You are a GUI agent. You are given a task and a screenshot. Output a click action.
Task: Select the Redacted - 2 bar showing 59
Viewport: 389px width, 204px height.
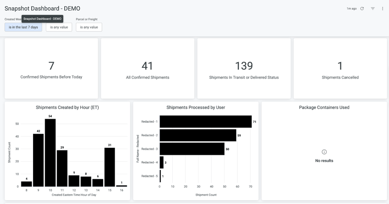tap(197, 135)
